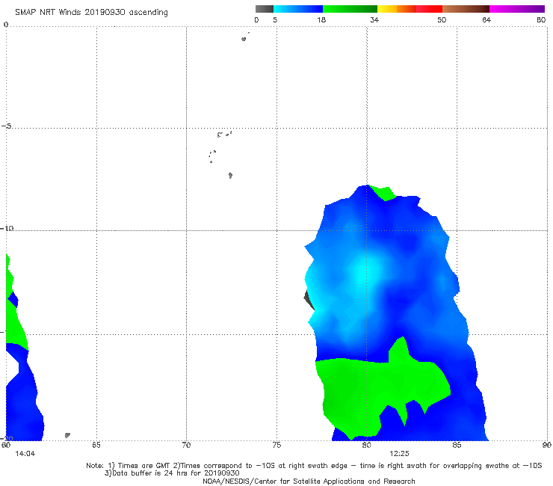Image resolution: width=553 pixels, height=486 pixels.
Task: Select the yellow-to-red segment of the colorbar
Action: tap(410, 9)
